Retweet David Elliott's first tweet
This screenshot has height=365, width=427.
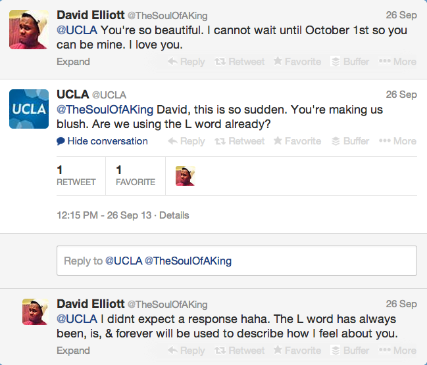pos(239,62)
